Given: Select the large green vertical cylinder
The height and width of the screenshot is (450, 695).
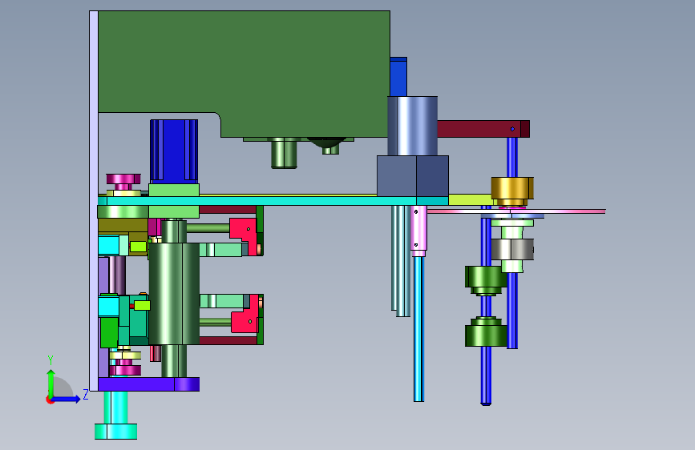Looking at the screenshot, I should (174, 293).
